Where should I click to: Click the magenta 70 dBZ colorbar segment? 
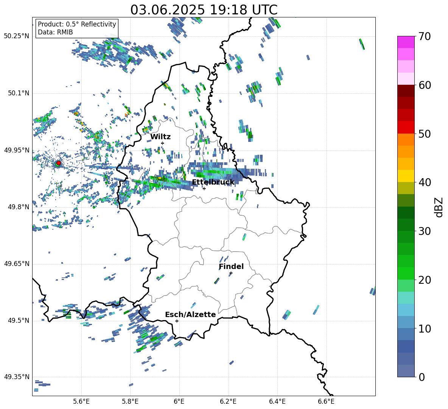(x=406, y=42)
